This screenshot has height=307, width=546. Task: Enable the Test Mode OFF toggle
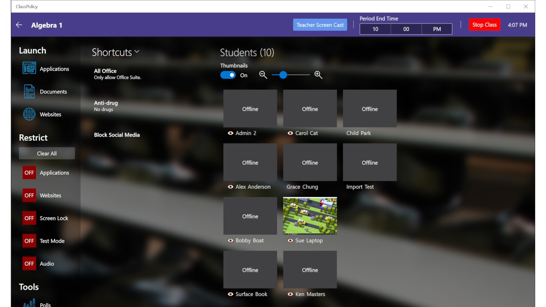point(29,241)
